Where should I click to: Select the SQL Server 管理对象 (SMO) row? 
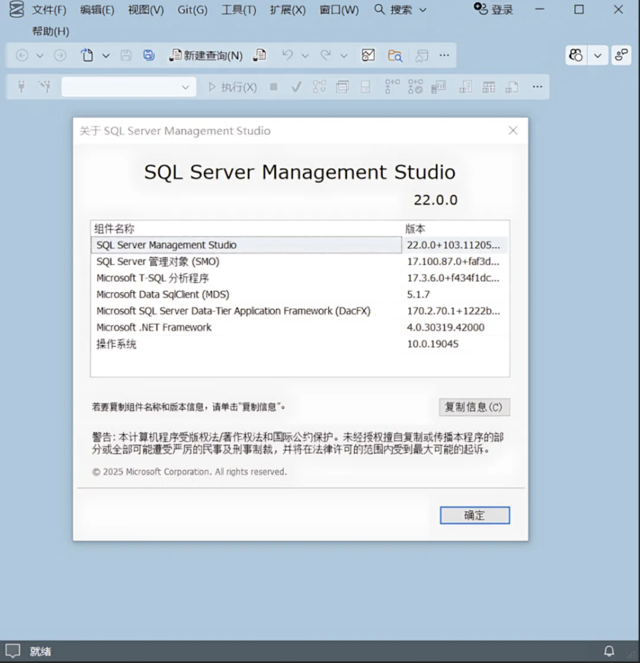[x=299, y=261]
